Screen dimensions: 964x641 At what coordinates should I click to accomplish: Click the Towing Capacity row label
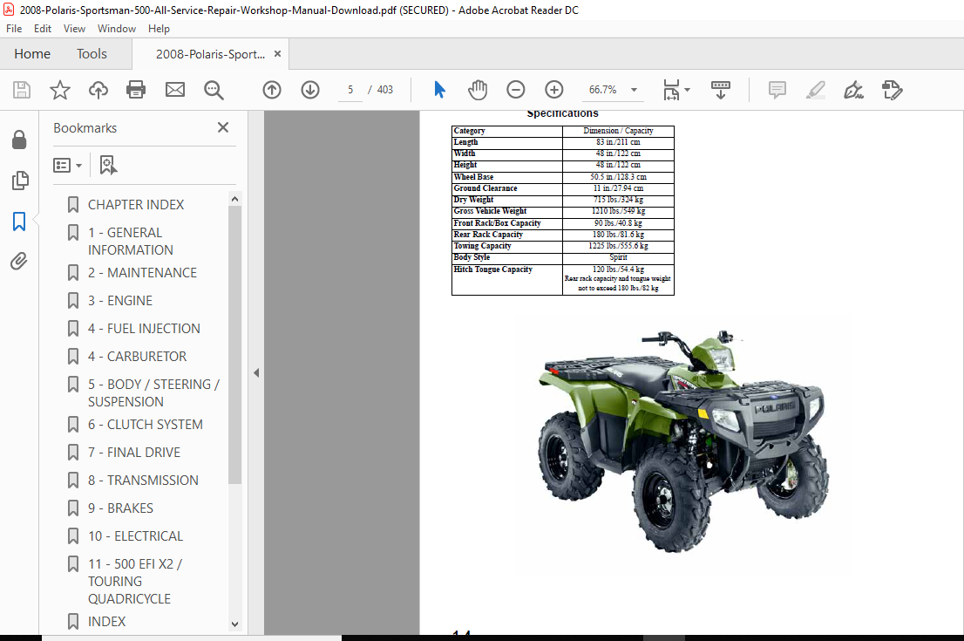(x=483, y=246)
